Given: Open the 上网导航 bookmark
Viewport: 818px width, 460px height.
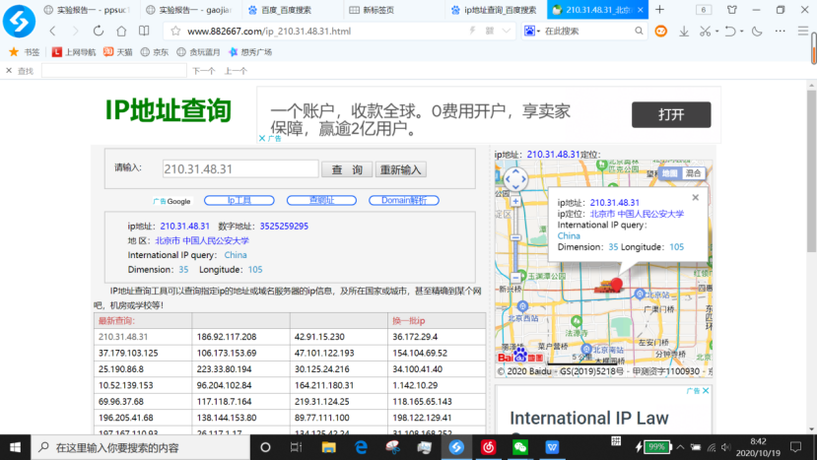Looking at the screenshot, I should pyautogui.click(x=74, y=52).
